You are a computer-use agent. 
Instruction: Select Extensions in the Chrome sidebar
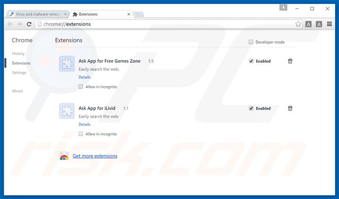click(21, 63)
